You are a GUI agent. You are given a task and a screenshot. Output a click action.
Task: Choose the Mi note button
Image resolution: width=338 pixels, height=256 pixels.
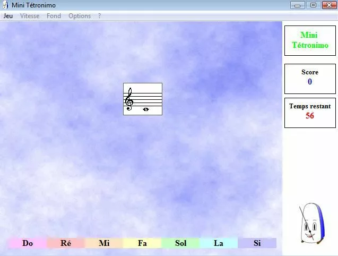pyautogui.click(x=104, y=243)
